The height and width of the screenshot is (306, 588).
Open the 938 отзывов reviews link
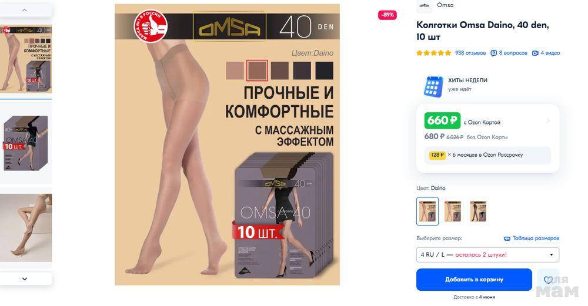(x=470, y=53)
